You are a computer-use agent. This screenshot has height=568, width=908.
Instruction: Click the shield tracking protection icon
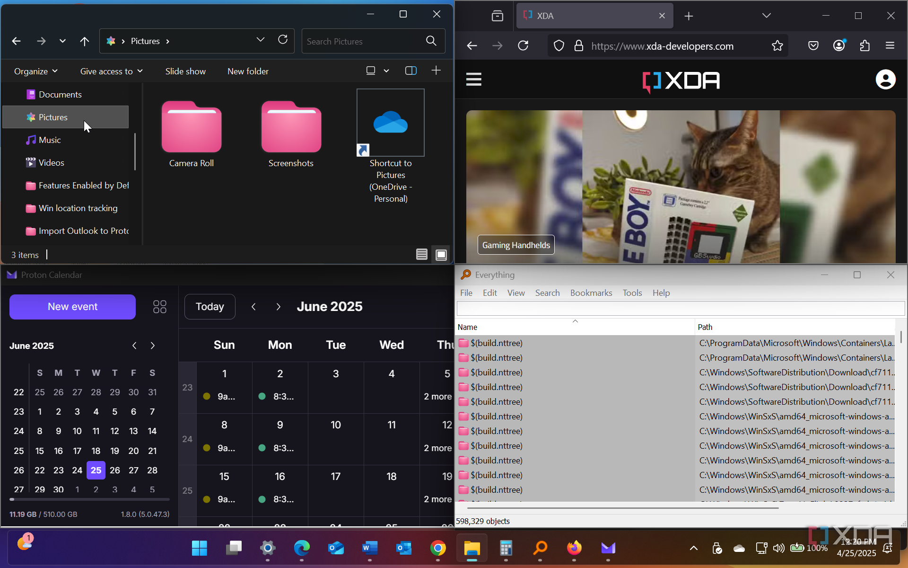click(559, 46)
